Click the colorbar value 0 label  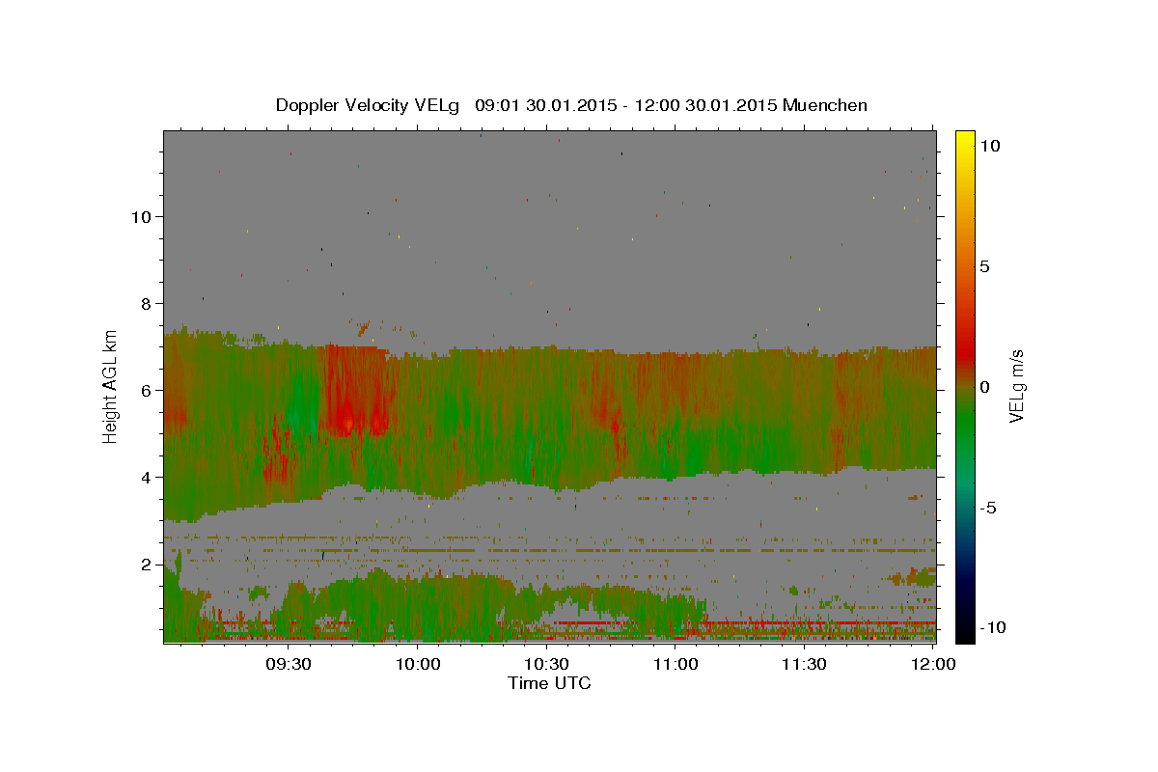click(x=984, y=387)
